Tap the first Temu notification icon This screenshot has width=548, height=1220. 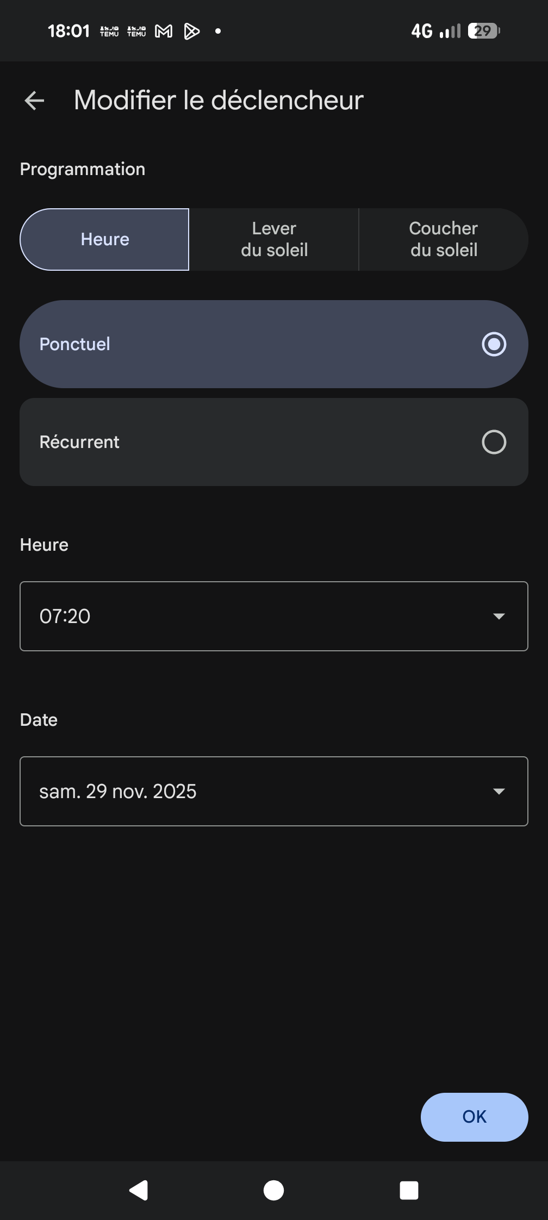[109, 32]
